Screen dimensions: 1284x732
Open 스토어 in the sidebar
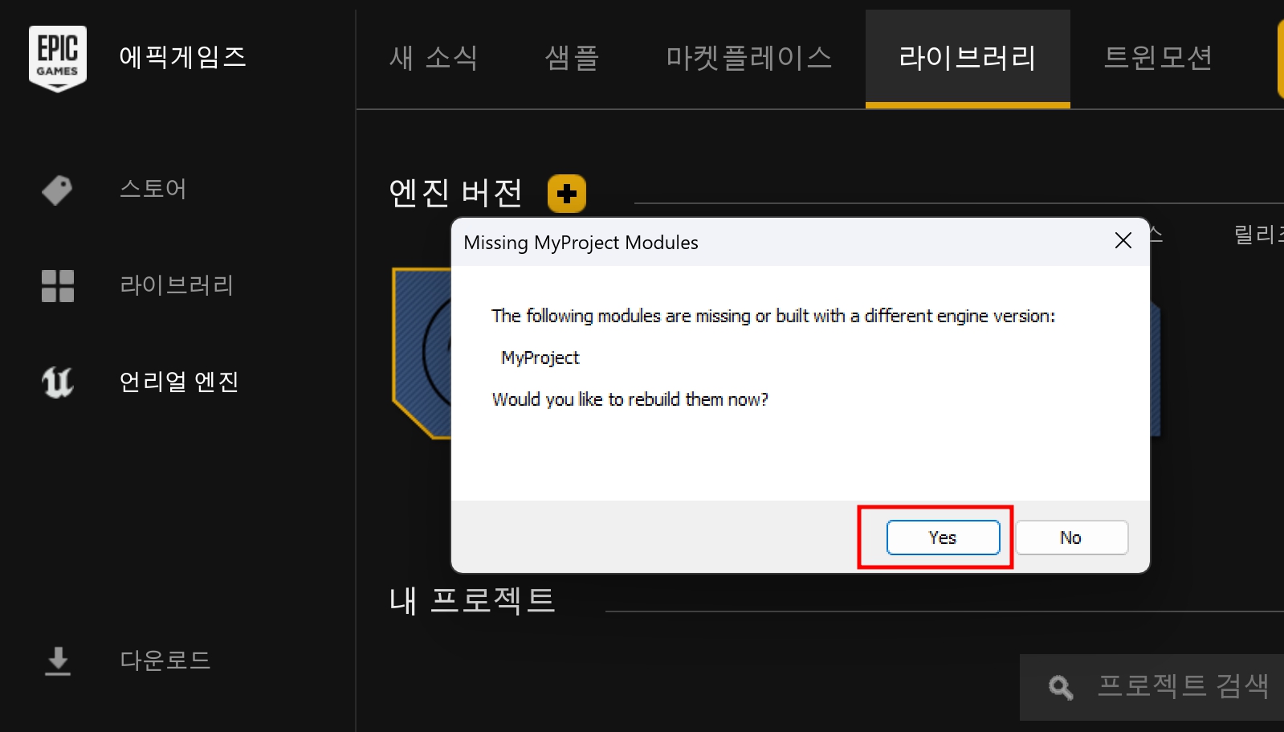tap(153, 189)
